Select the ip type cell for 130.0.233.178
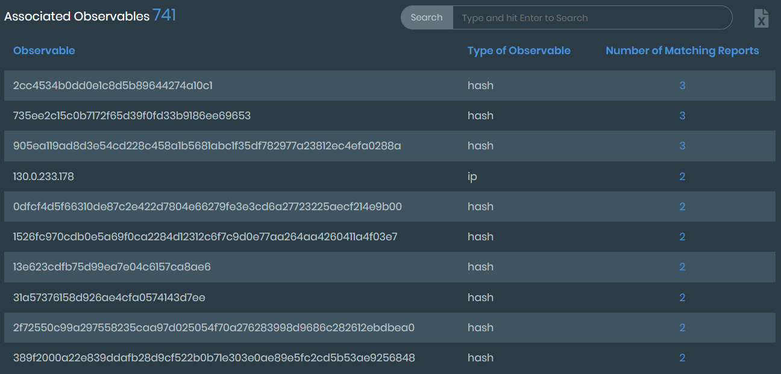Screen dimensions: 781x374 click(x=472, y=176)
